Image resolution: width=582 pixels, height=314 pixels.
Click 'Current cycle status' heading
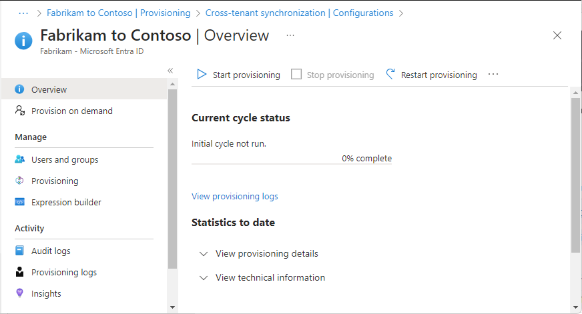(240, 118)
